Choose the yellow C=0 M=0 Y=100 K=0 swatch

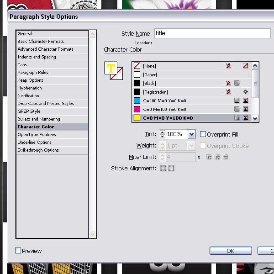pyautogui.click(x=192, y=118)
